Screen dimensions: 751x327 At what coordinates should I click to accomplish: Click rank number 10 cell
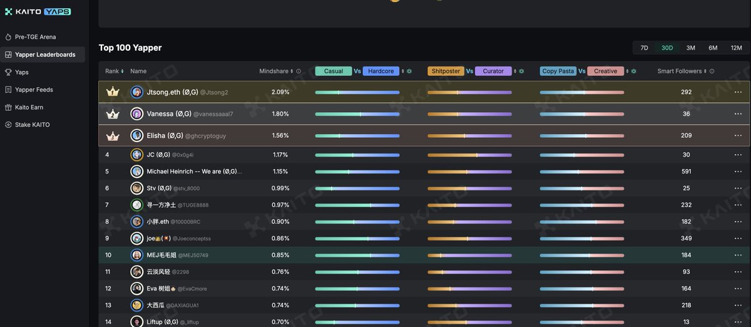point(108,255)
